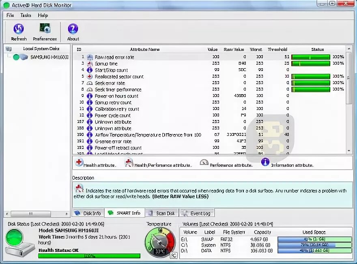Click the Worst column header
This screenshot has width=357, height=264.
coord(256,49)
